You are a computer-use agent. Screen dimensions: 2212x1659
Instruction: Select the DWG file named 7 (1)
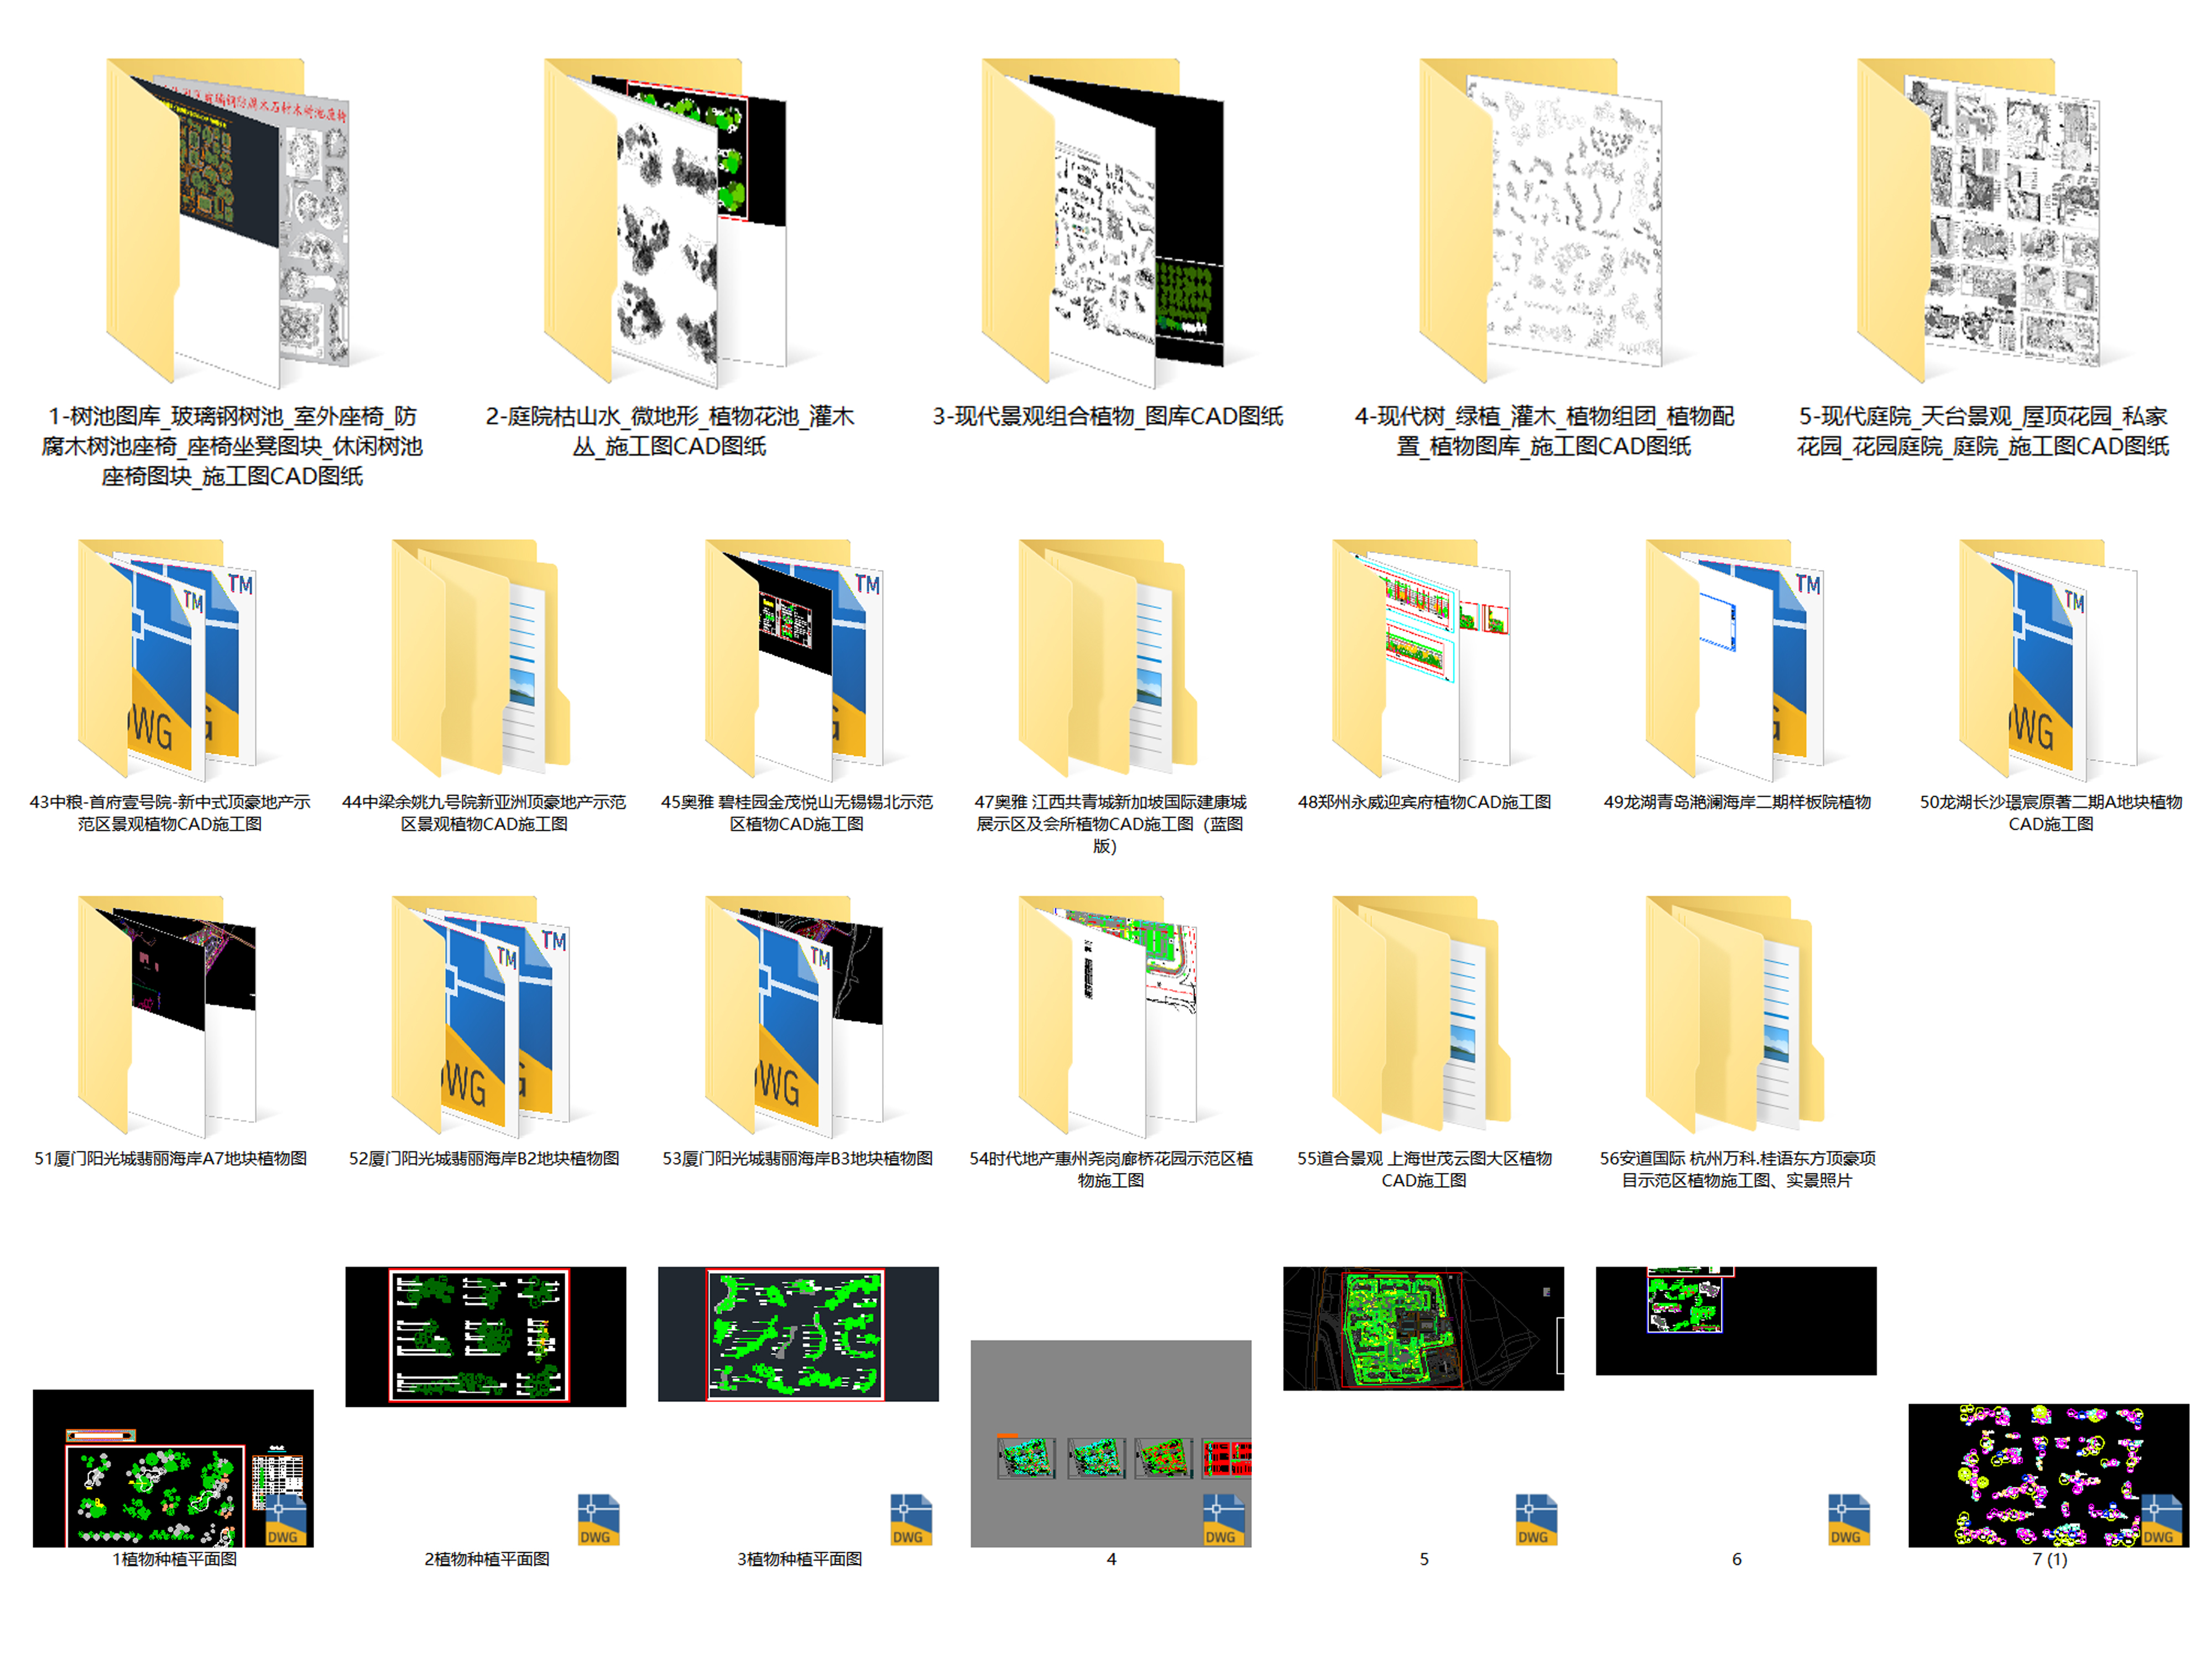coord(2048,1475)
